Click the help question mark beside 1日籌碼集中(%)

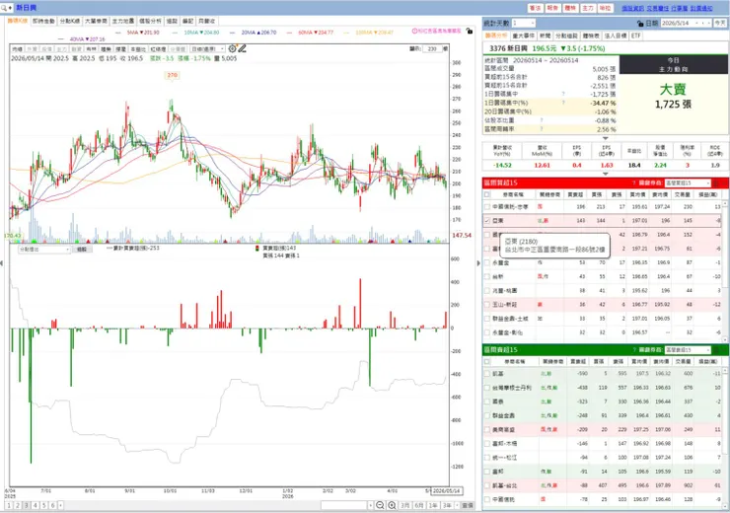563,103
